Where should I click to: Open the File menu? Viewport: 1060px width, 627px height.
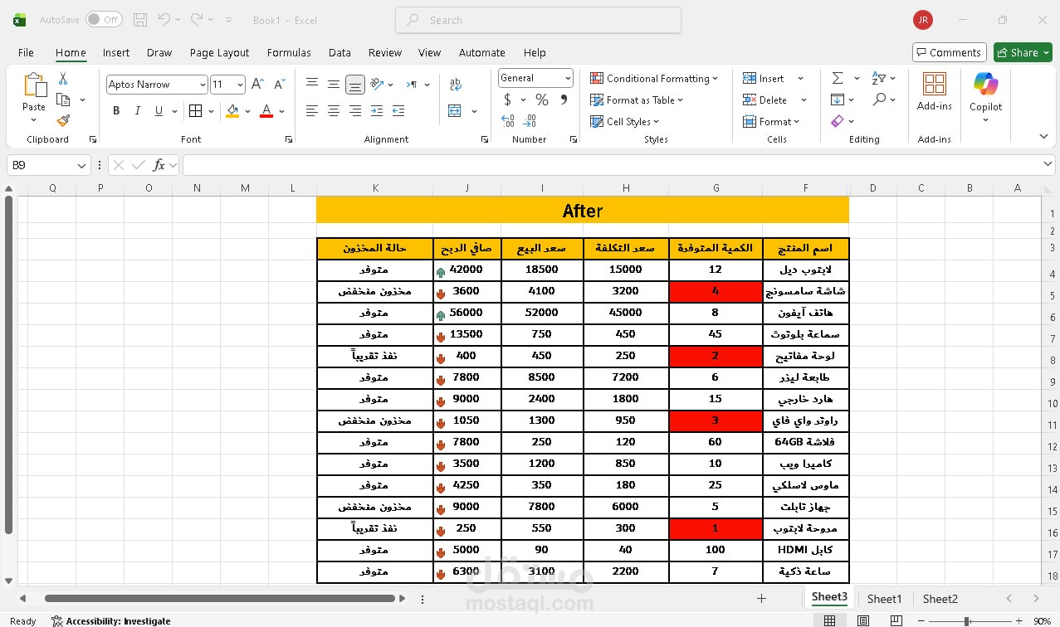click(x=27, y=52)
